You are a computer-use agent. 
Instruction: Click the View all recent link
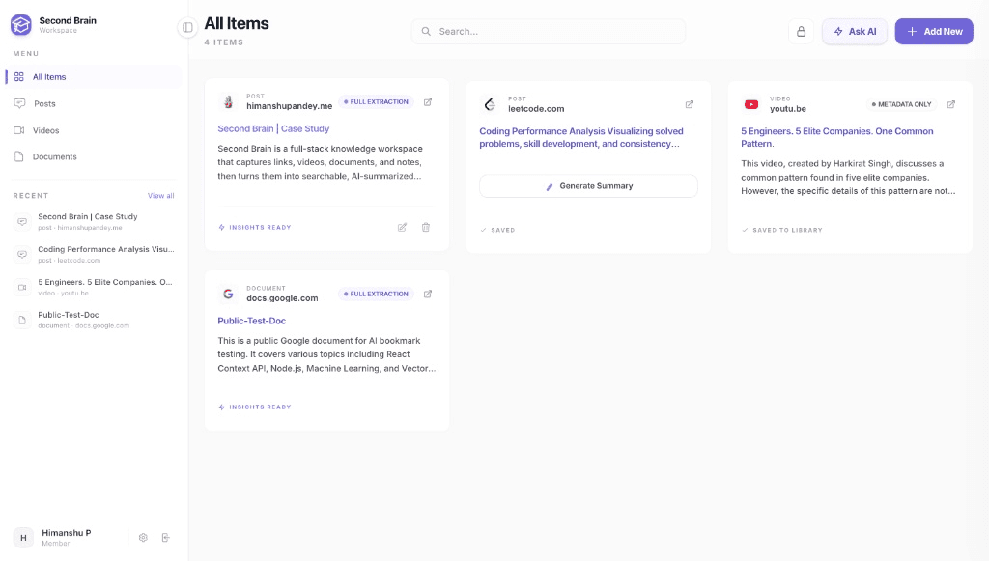tap(161, 196)
